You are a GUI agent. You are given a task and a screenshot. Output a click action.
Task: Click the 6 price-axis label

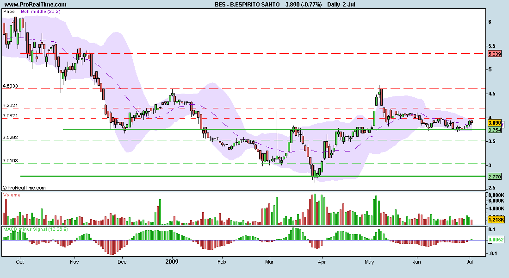490,22
